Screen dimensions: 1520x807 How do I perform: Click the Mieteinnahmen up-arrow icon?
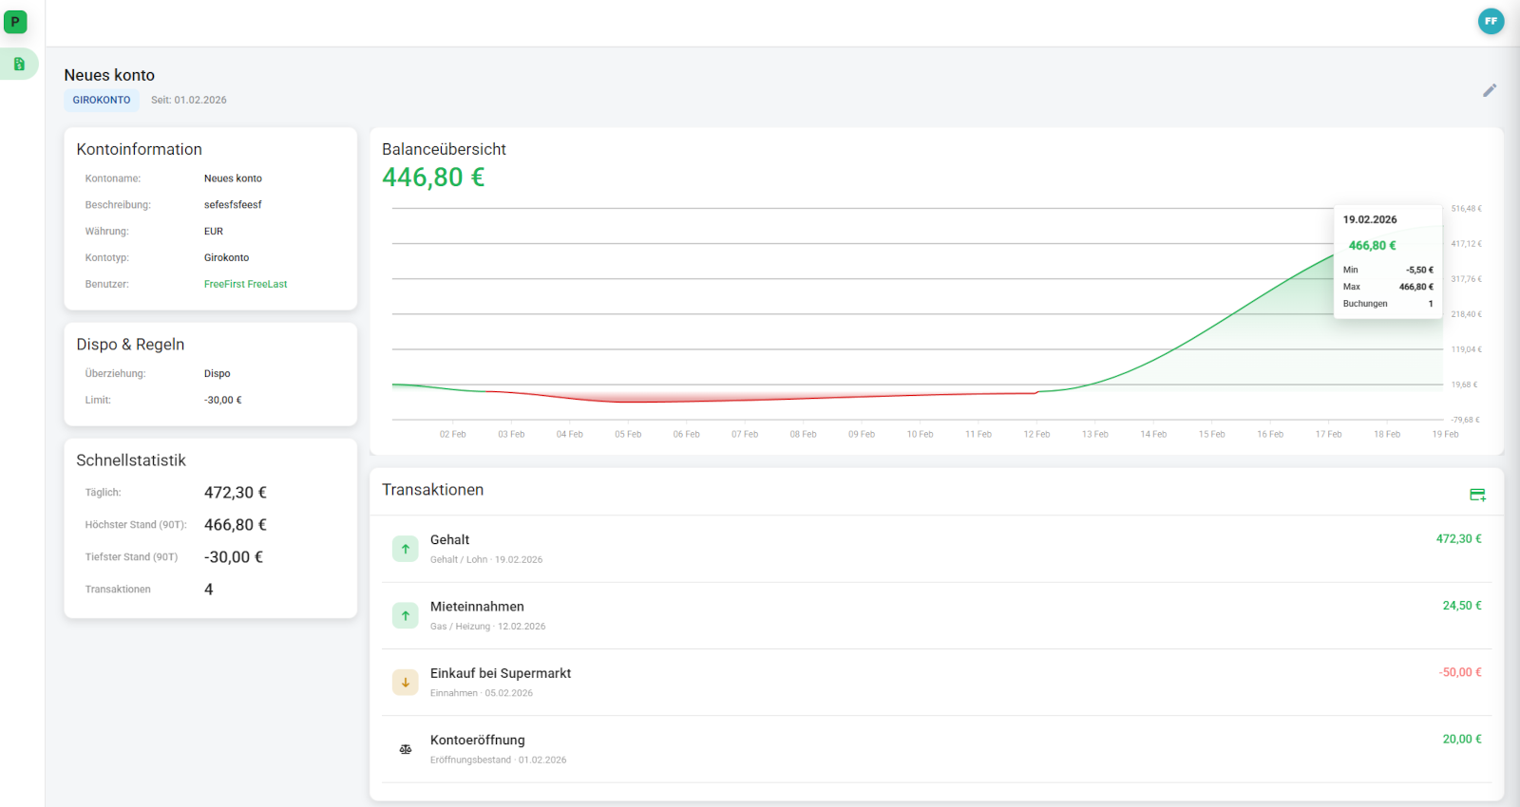(x=406, y=615)
